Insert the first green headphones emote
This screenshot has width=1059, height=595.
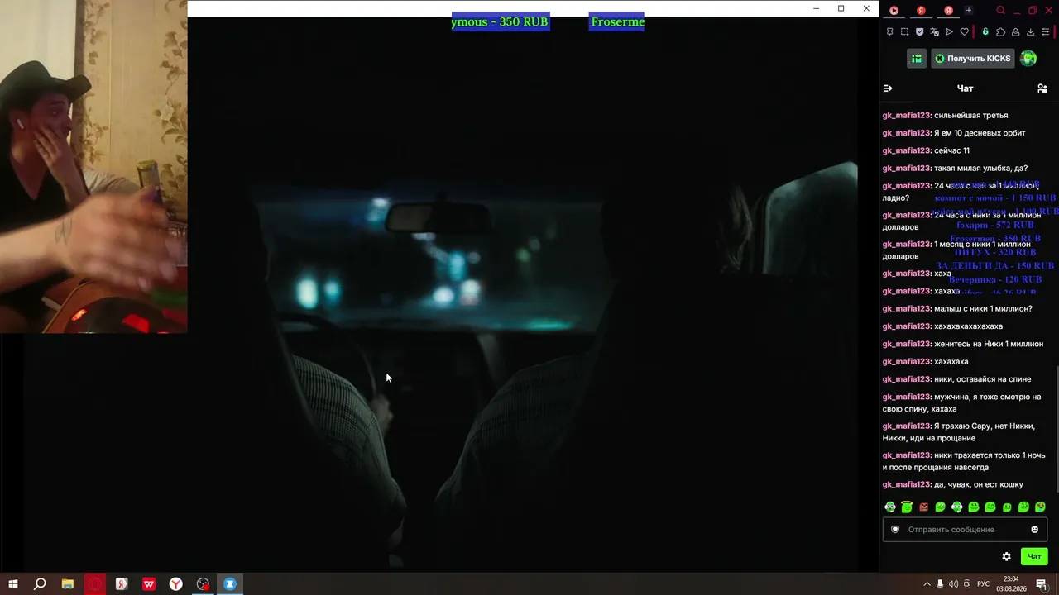click(890, 507)
